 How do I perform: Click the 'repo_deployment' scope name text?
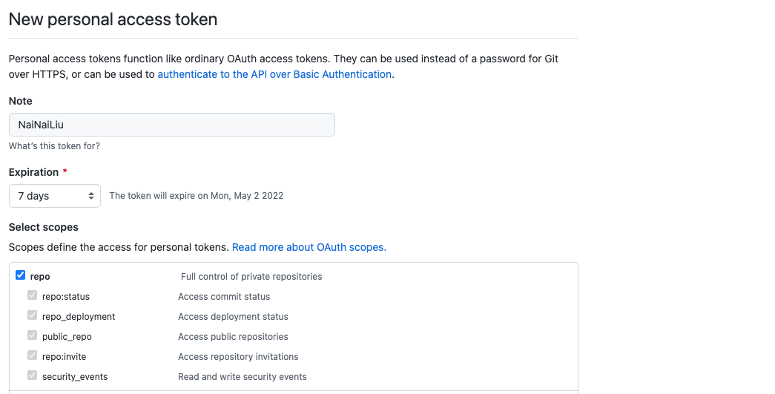(79, 317)
